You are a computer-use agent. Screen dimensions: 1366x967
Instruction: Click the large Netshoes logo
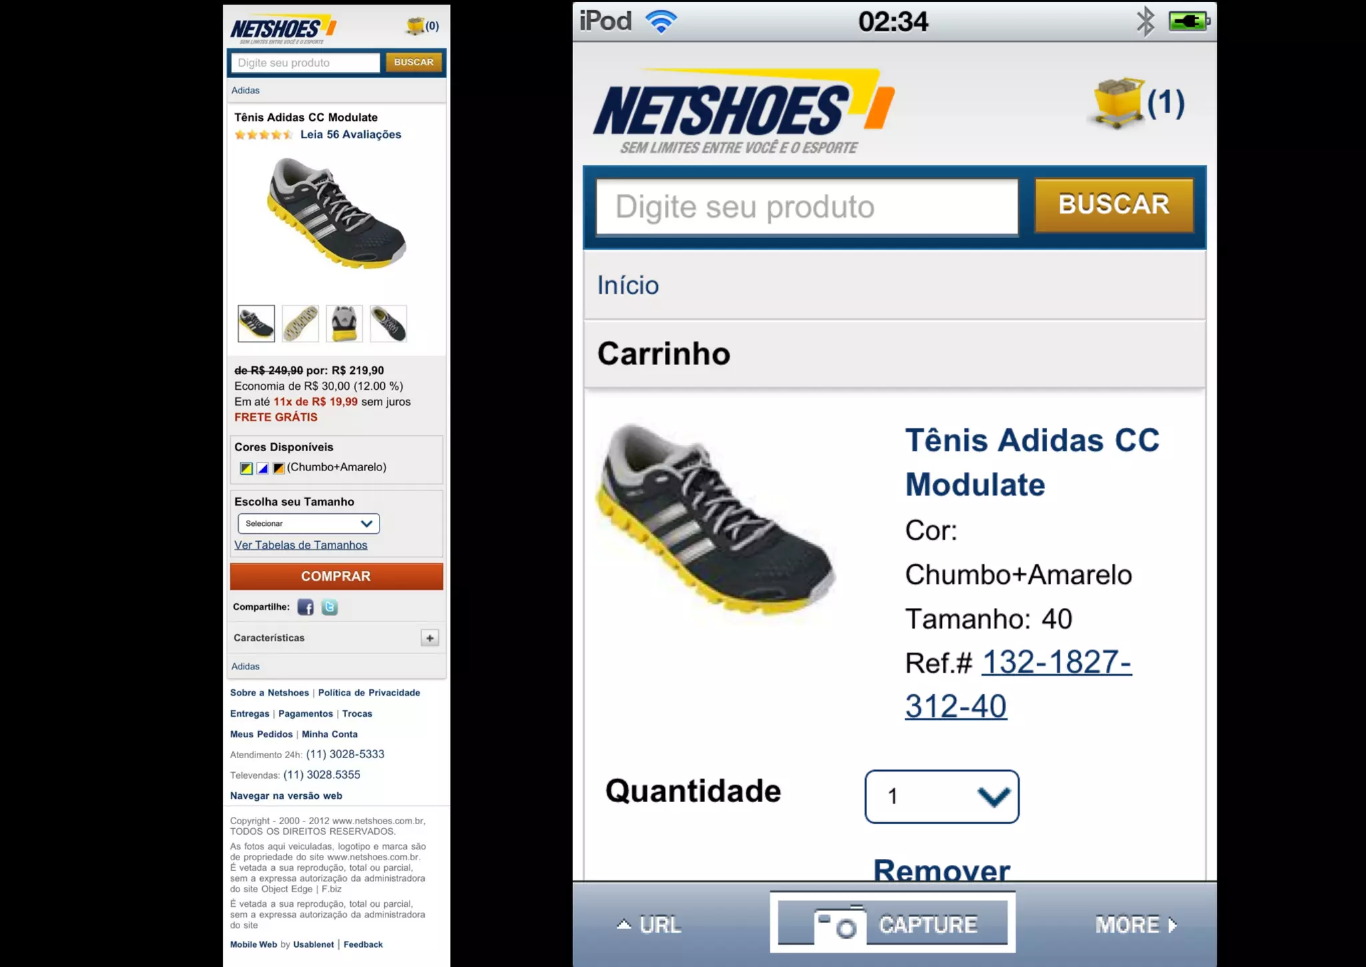[x=744, y=111]
